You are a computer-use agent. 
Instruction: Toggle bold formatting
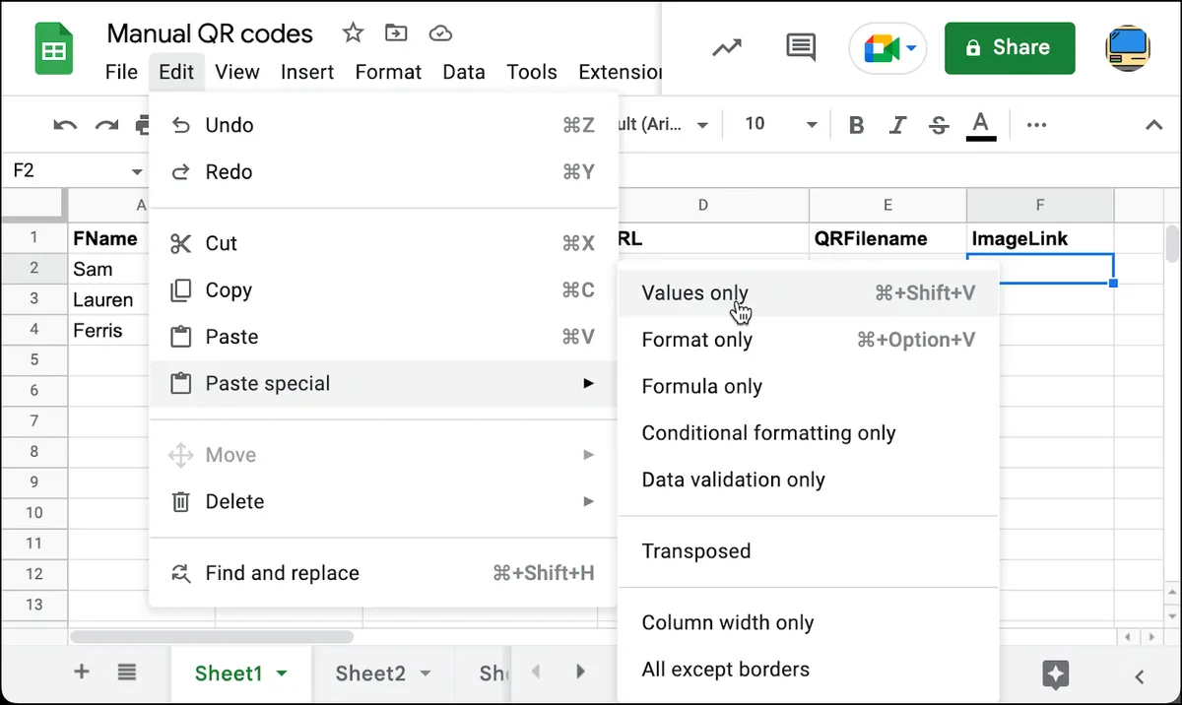click(x=857, y=125)
